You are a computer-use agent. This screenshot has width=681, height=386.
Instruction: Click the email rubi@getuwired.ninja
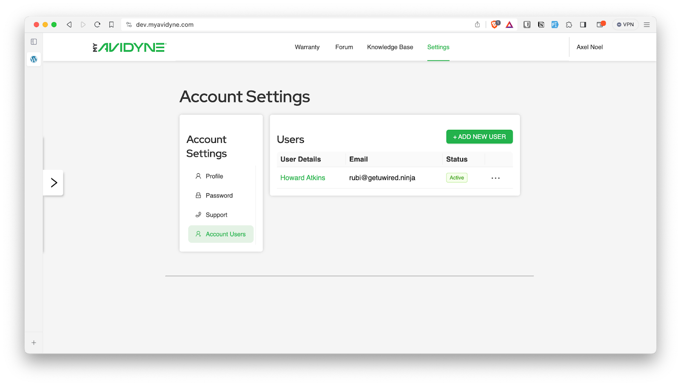(382, 178)
